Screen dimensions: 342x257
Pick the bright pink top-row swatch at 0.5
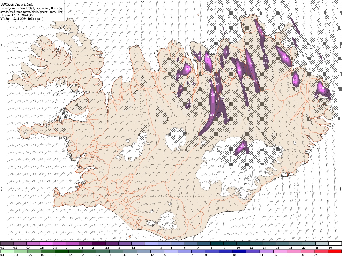[x=46, y=244]
